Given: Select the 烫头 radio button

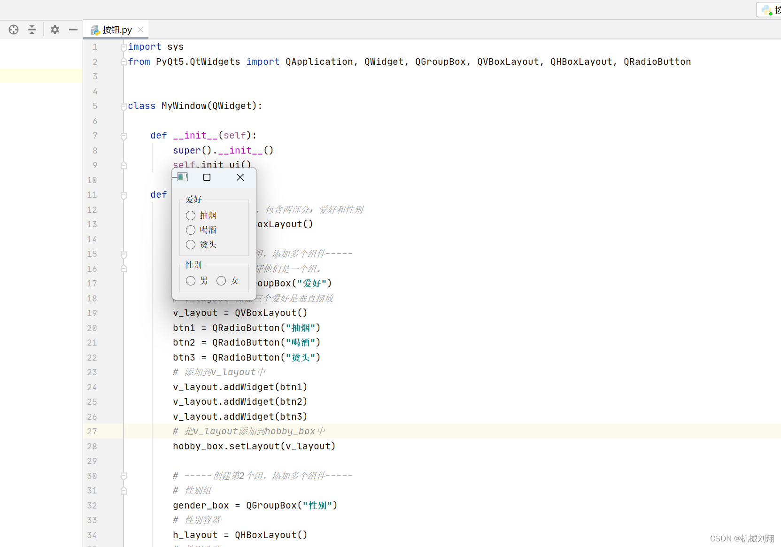Looking at the screenshot, I should (x=191, y=245).
